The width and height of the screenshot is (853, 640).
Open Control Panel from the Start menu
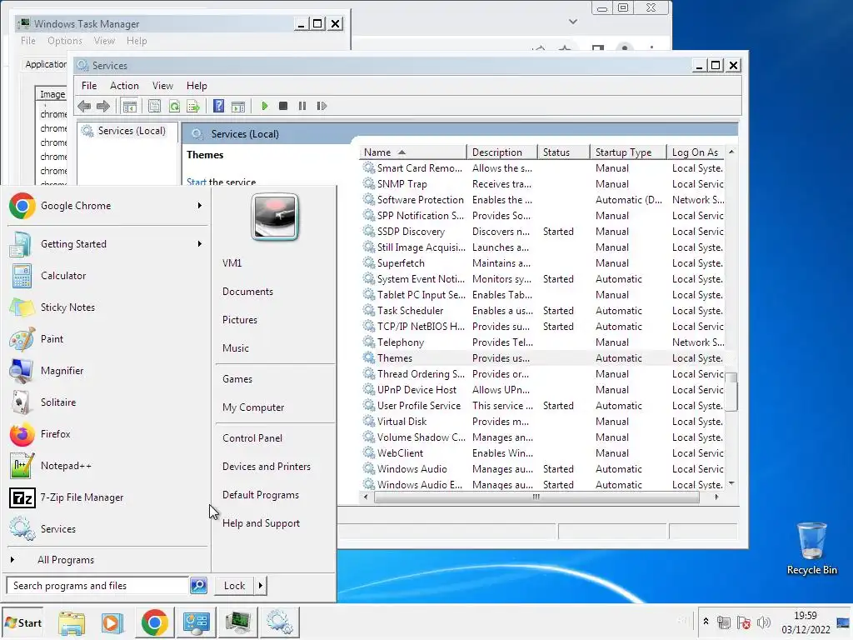pos(252,438)
